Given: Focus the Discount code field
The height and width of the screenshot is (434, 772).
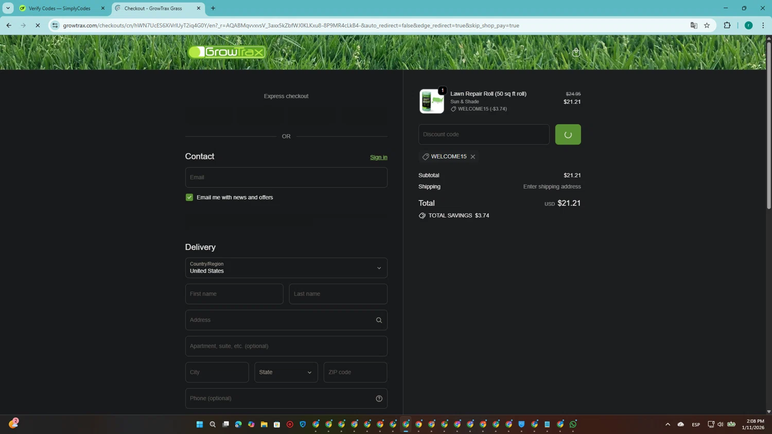Looking at the screenshot, I should point(484,134).
